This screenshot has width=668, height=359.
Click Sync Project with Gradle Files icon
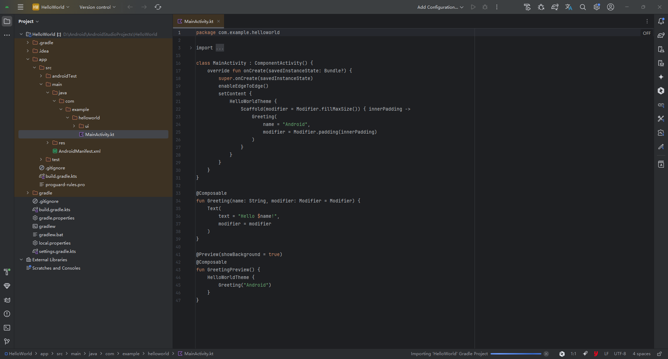[555, 7]
